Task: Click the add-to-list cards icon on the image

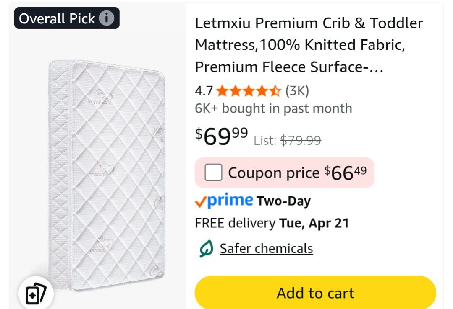Action: (x=36, y=293)
